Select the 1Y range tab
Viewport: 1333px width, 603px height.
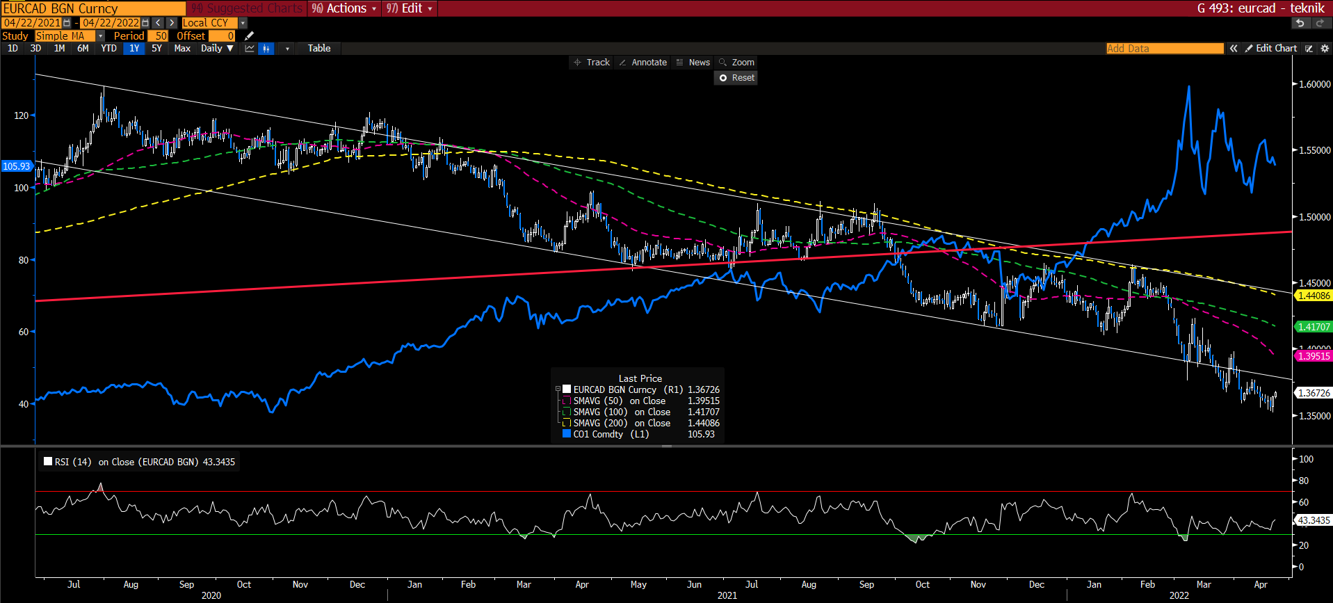[134, 48]
